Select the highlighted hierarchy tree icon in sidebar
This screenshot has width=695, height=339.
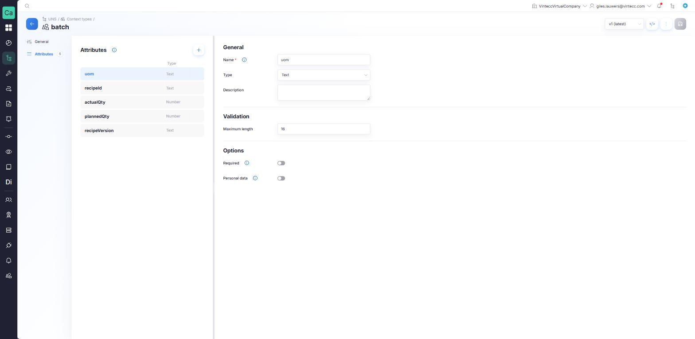click(x=8, y=58)
